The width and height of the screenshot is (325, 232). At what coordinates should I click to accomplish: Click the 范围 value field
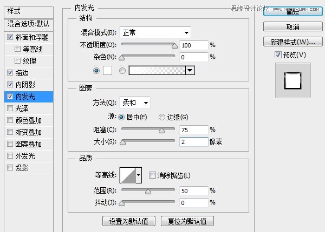click(x=194, y=190)
